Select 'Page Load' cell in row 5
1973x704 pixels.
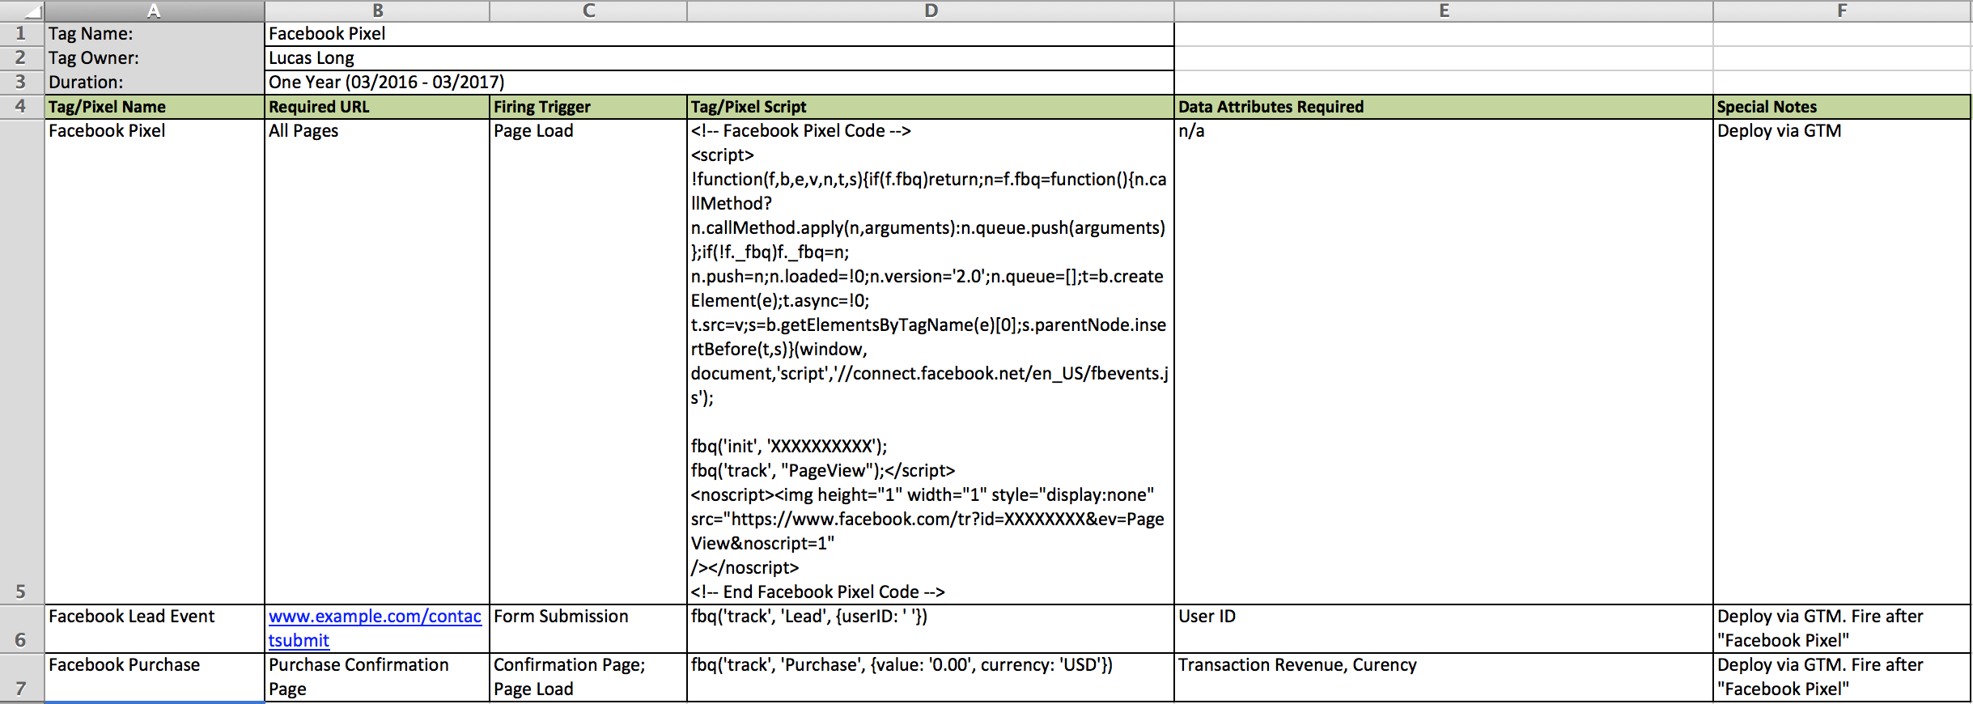click(x=588, y=362)
